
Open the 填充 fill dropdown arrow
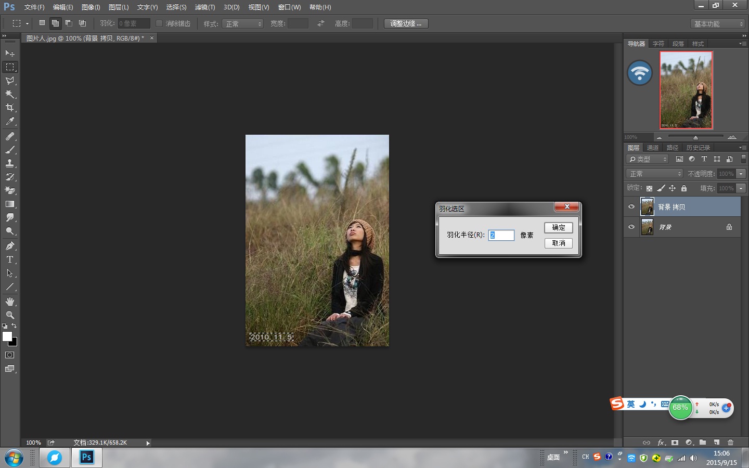tap(741, 188)
